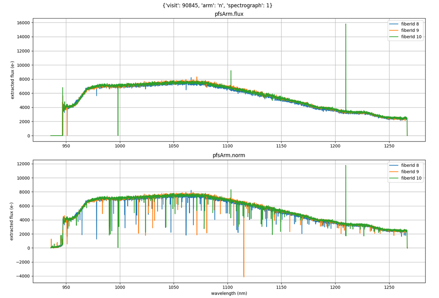Select the pfsArm.norm plot title
The width and height of the screenshot is (439, 298).
[229, 155]
